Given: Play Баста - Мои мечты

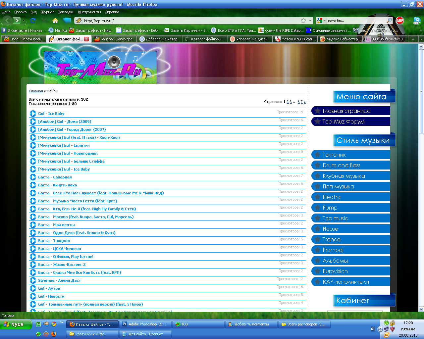Looking at the screenshot, I should [33, 225].
